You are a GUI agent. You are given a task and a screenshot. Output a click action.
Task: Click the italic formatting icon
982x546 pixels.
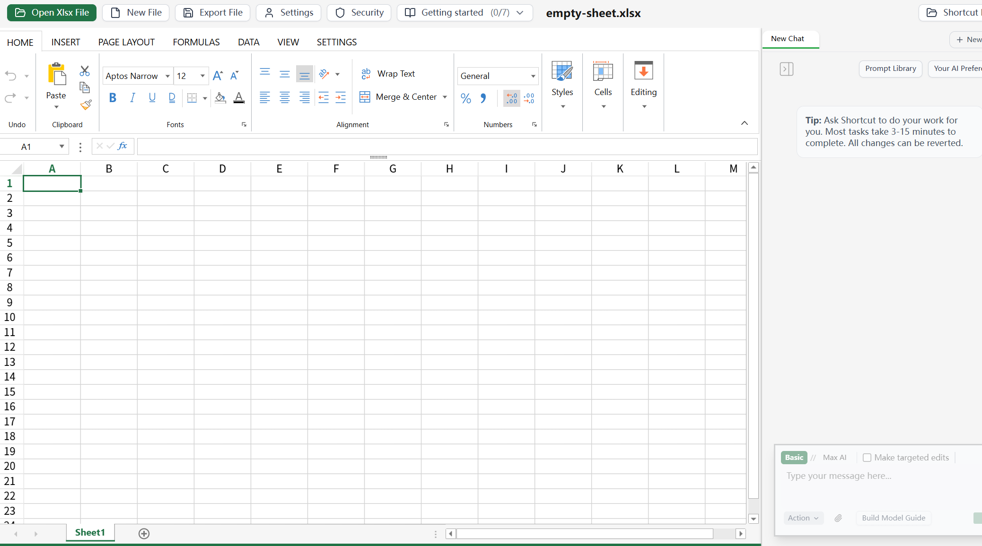pyautogui.click(x=132, y=98)
